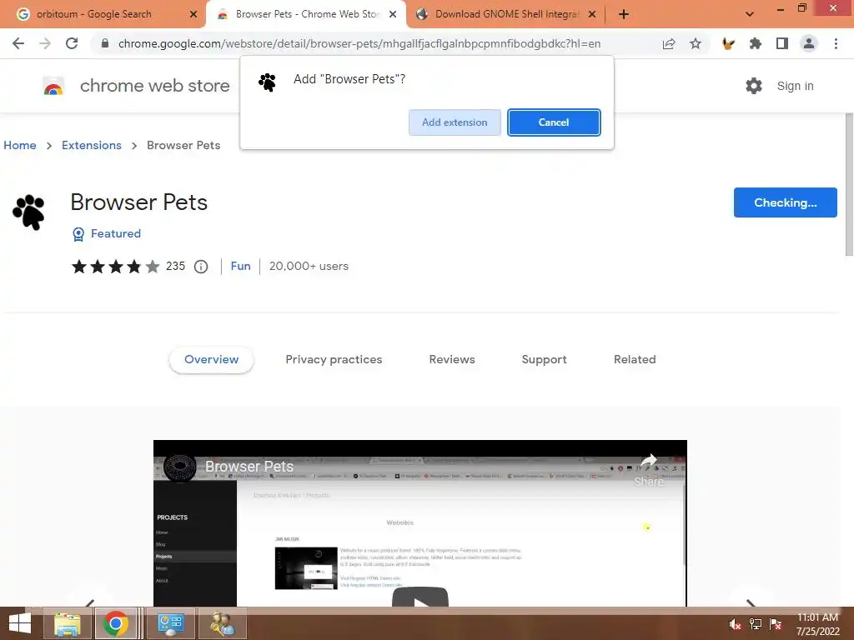Select the Browser Pets Chrome Web Store tab
854x640 pixels.
pos(308,14)
